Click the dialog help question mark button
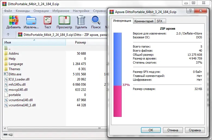This screenshot has width=212, height=140. [191, 10]
